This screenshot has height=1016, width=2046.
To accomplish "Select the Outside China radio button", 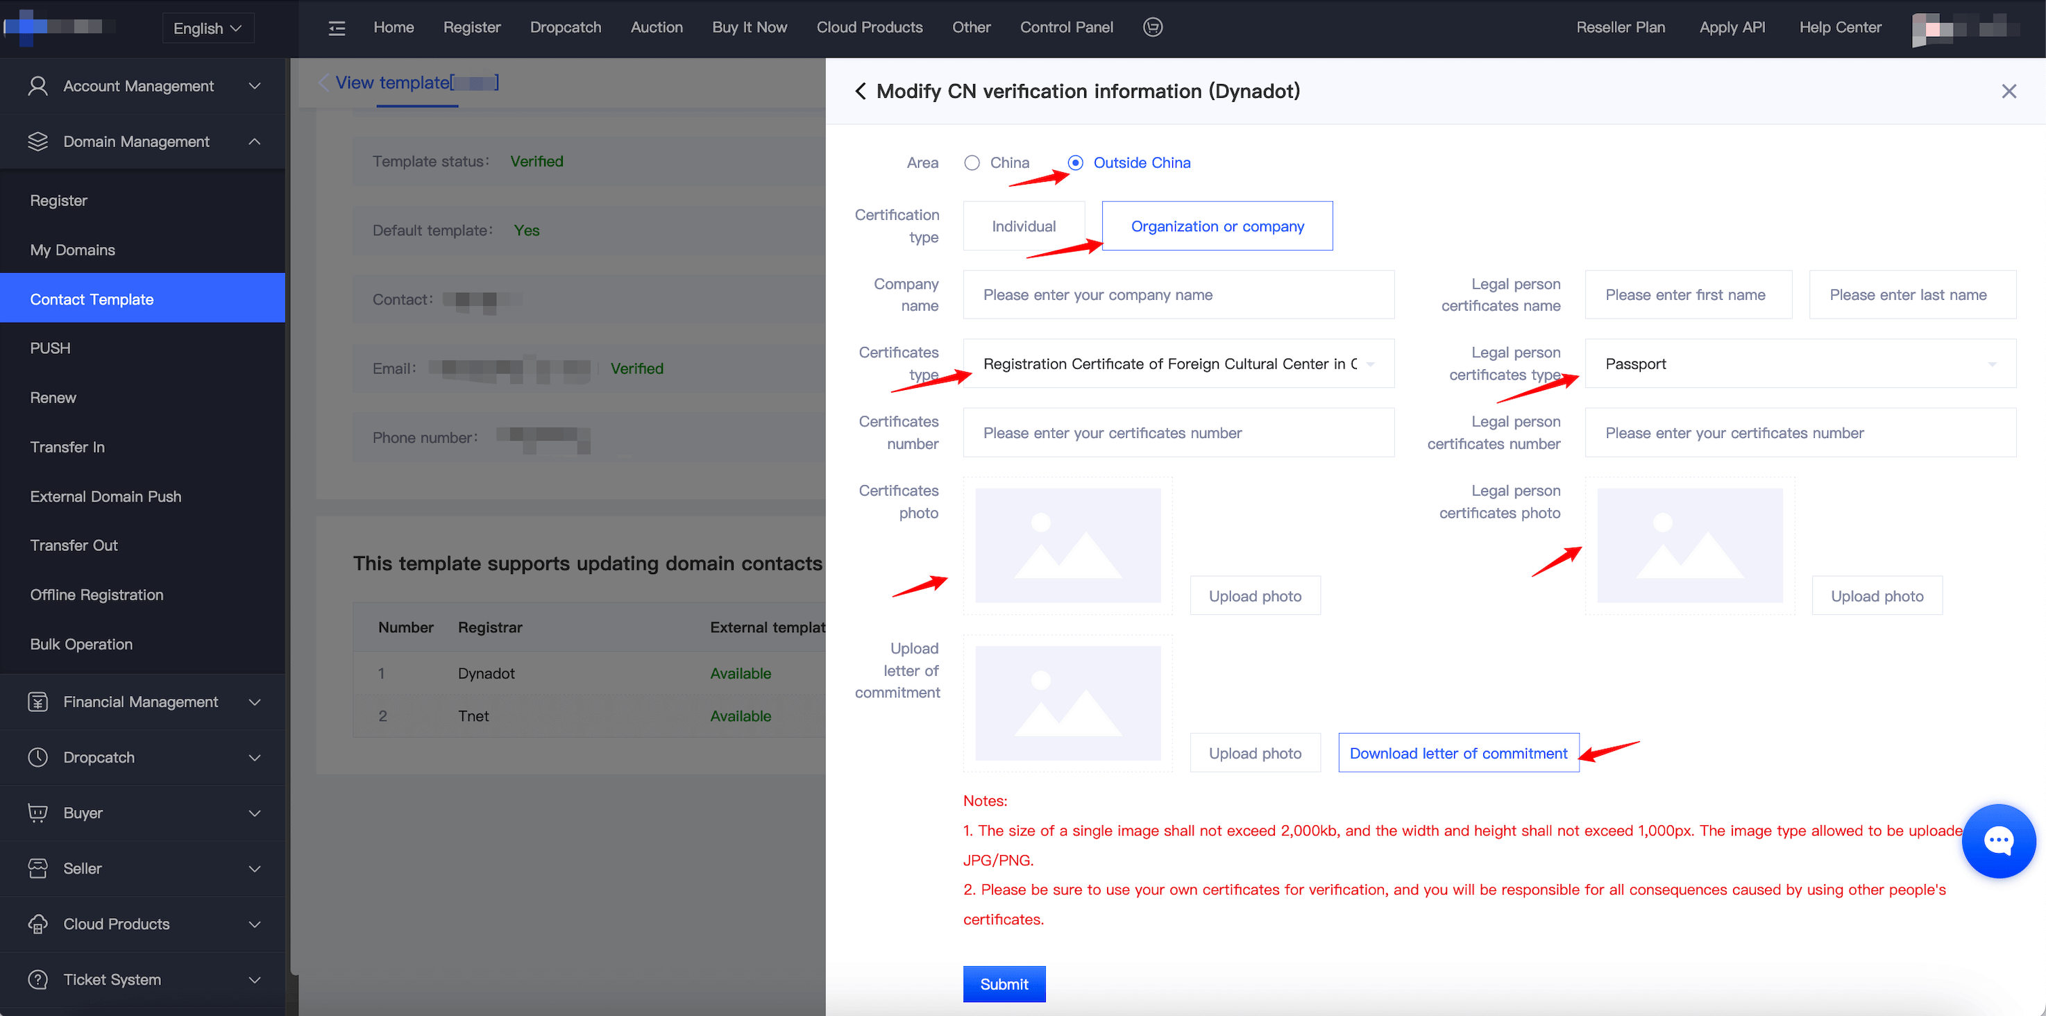I will coord(1076,163).
